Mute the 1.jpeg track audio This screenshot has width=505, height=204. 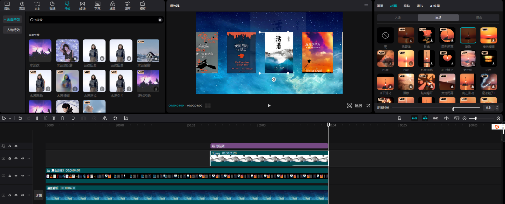pyautogui.click(x=22, y=158)
